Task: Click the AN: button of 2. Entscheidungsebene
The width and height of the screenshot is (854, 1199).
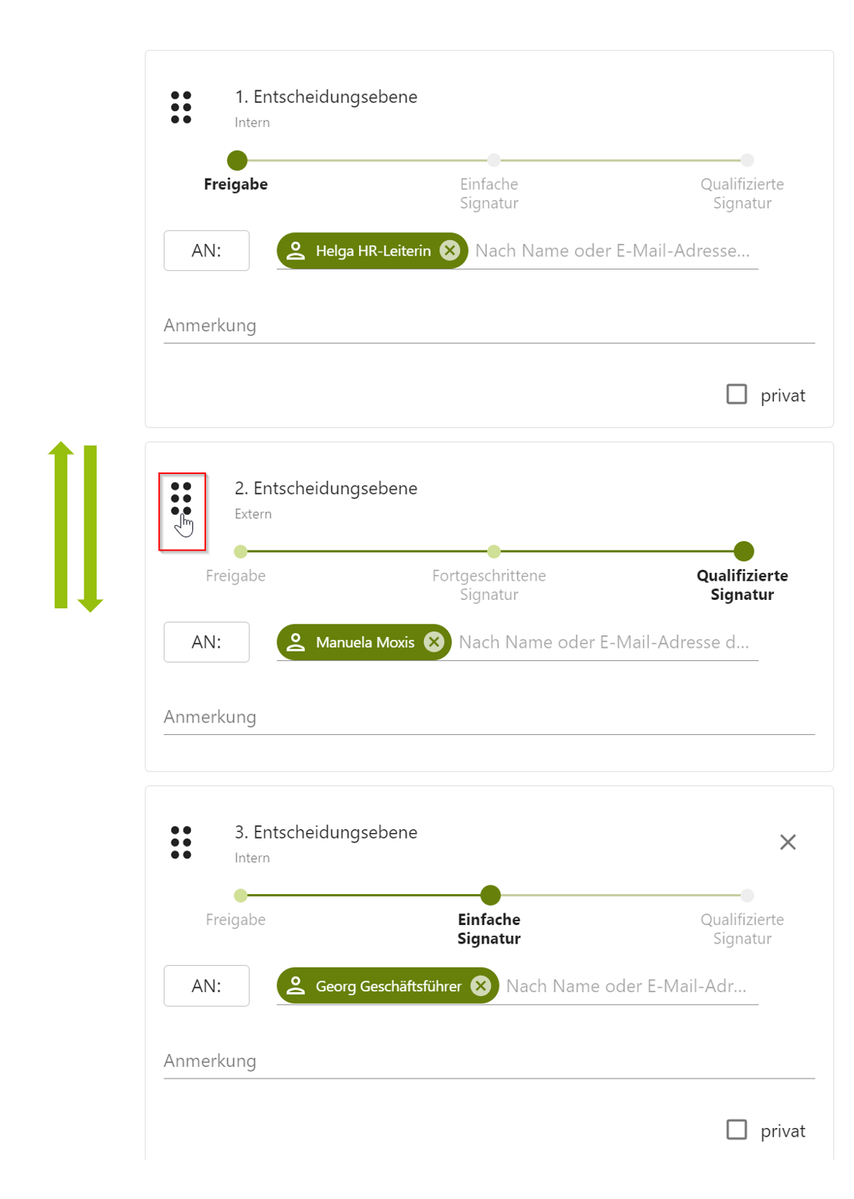Action: (x=206, y=642)
